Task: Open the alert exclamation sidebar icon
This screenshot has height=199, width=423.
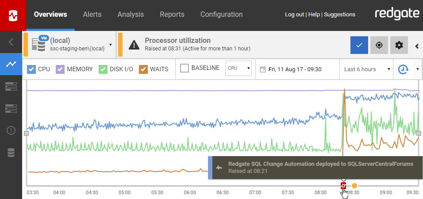Action: 11,131
